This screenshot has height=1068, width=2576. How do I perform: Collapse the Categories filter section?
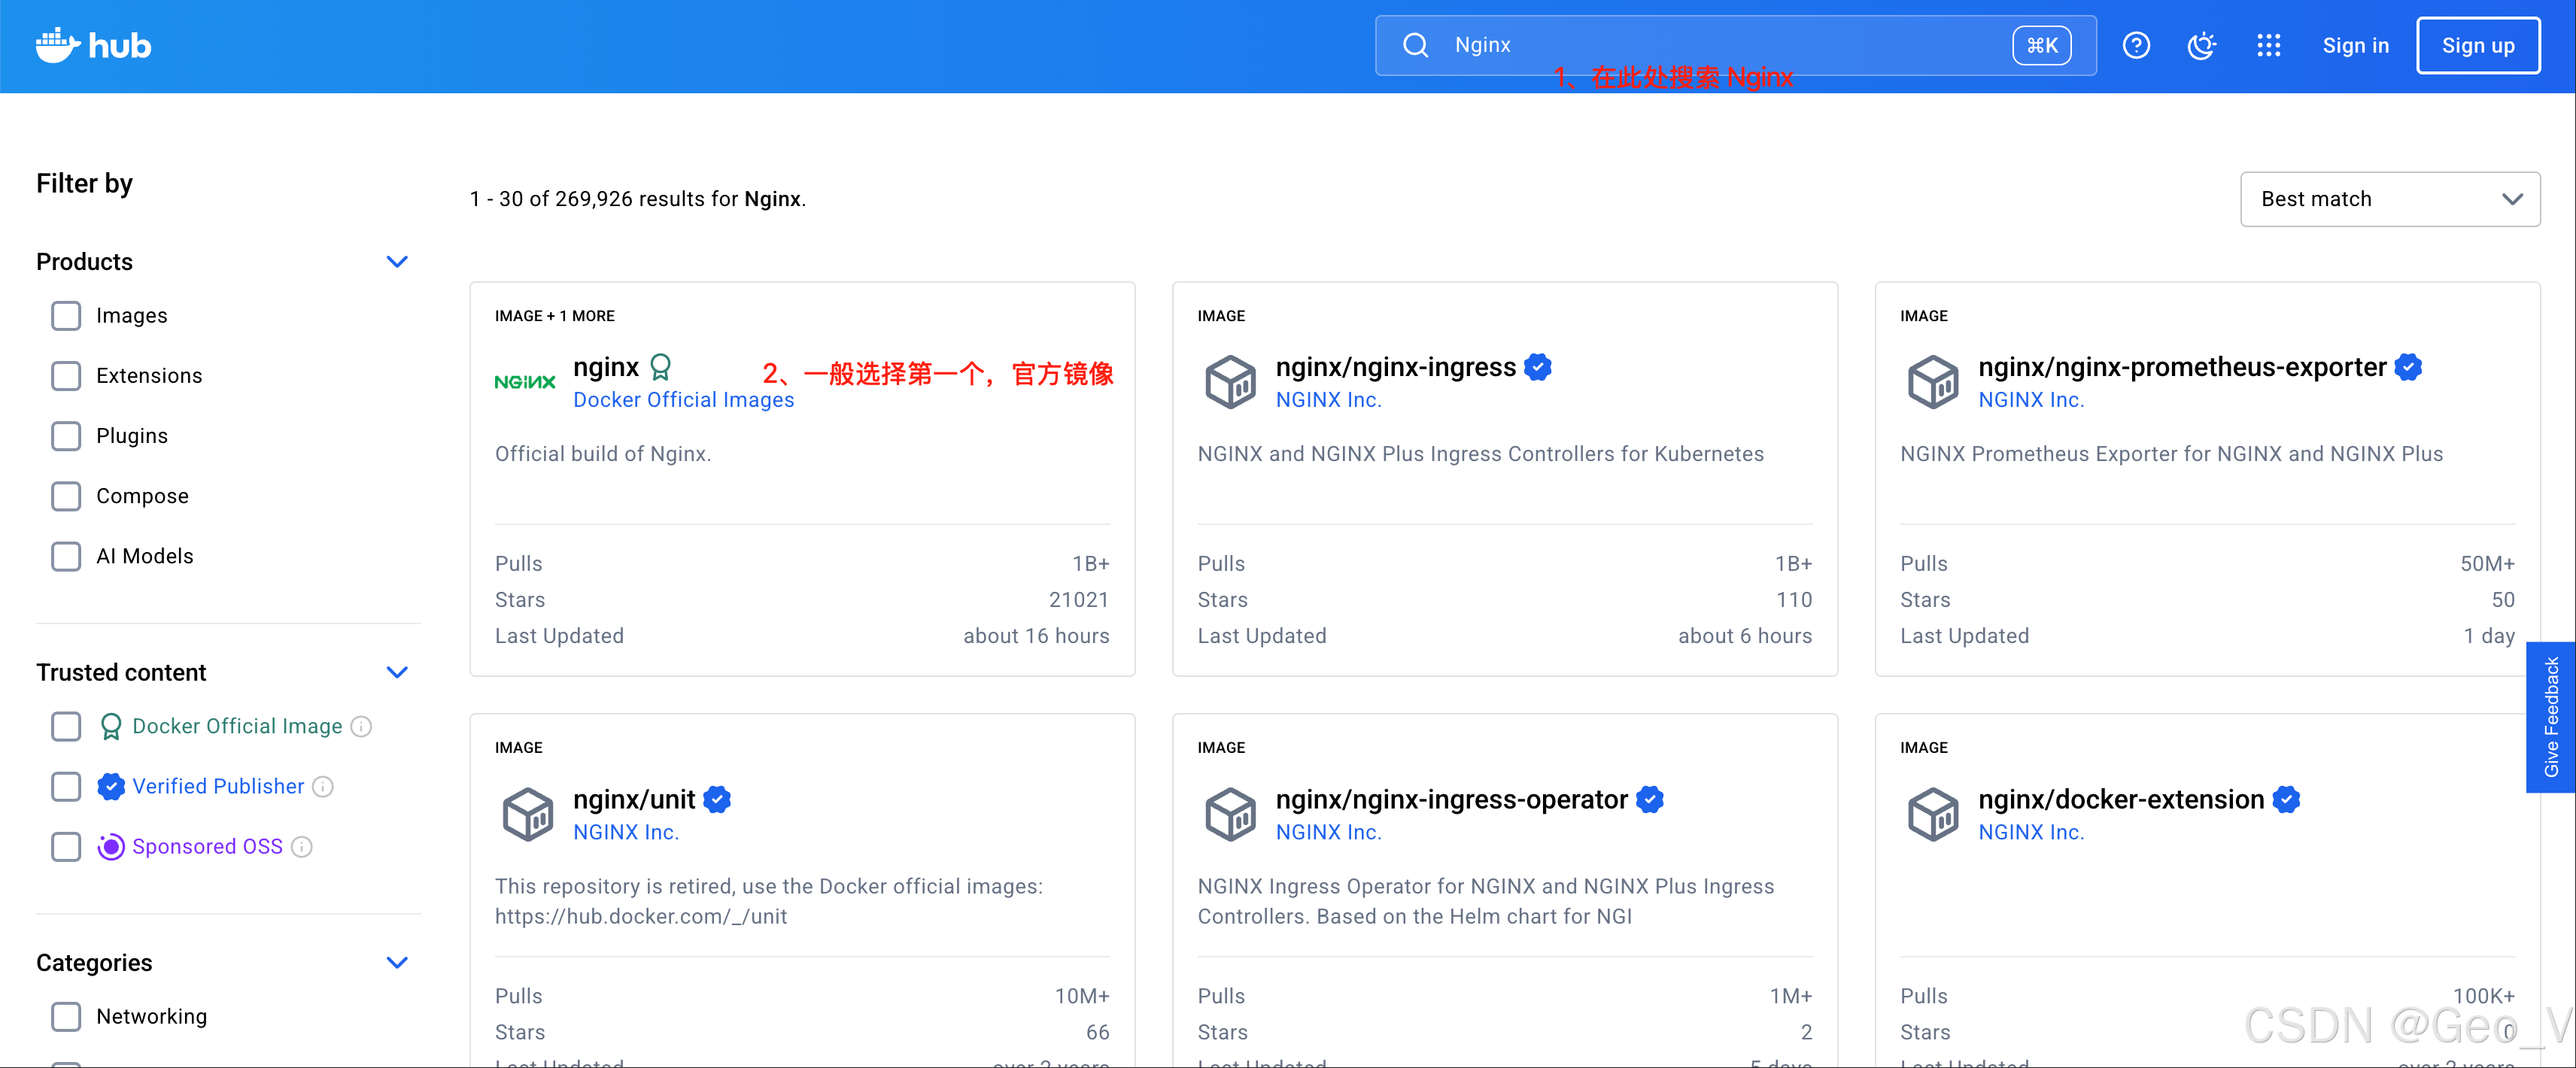(x=397, y=963)
